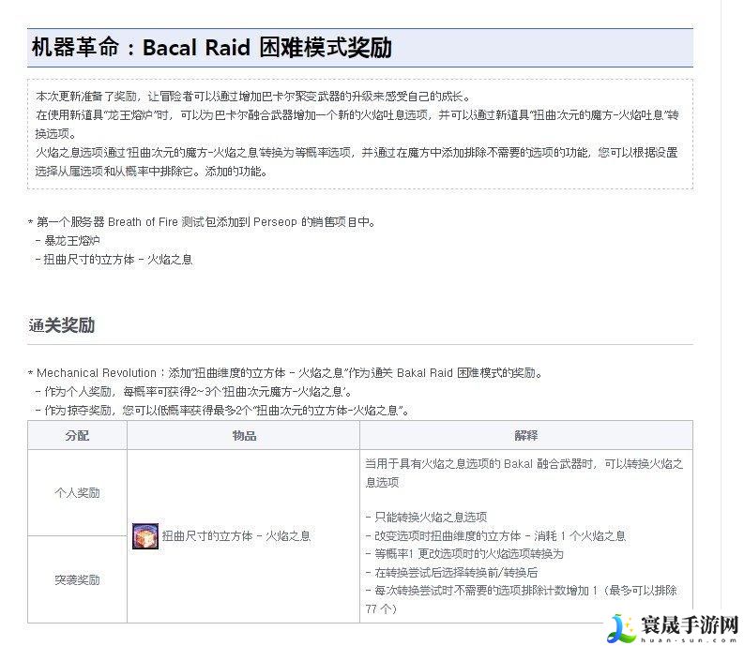Click the bullet under '暴龙王熔炉' reading '扭曲尺寸的立方体'
This screenshot has width=744, height=646.
click(x=114, y=260)
